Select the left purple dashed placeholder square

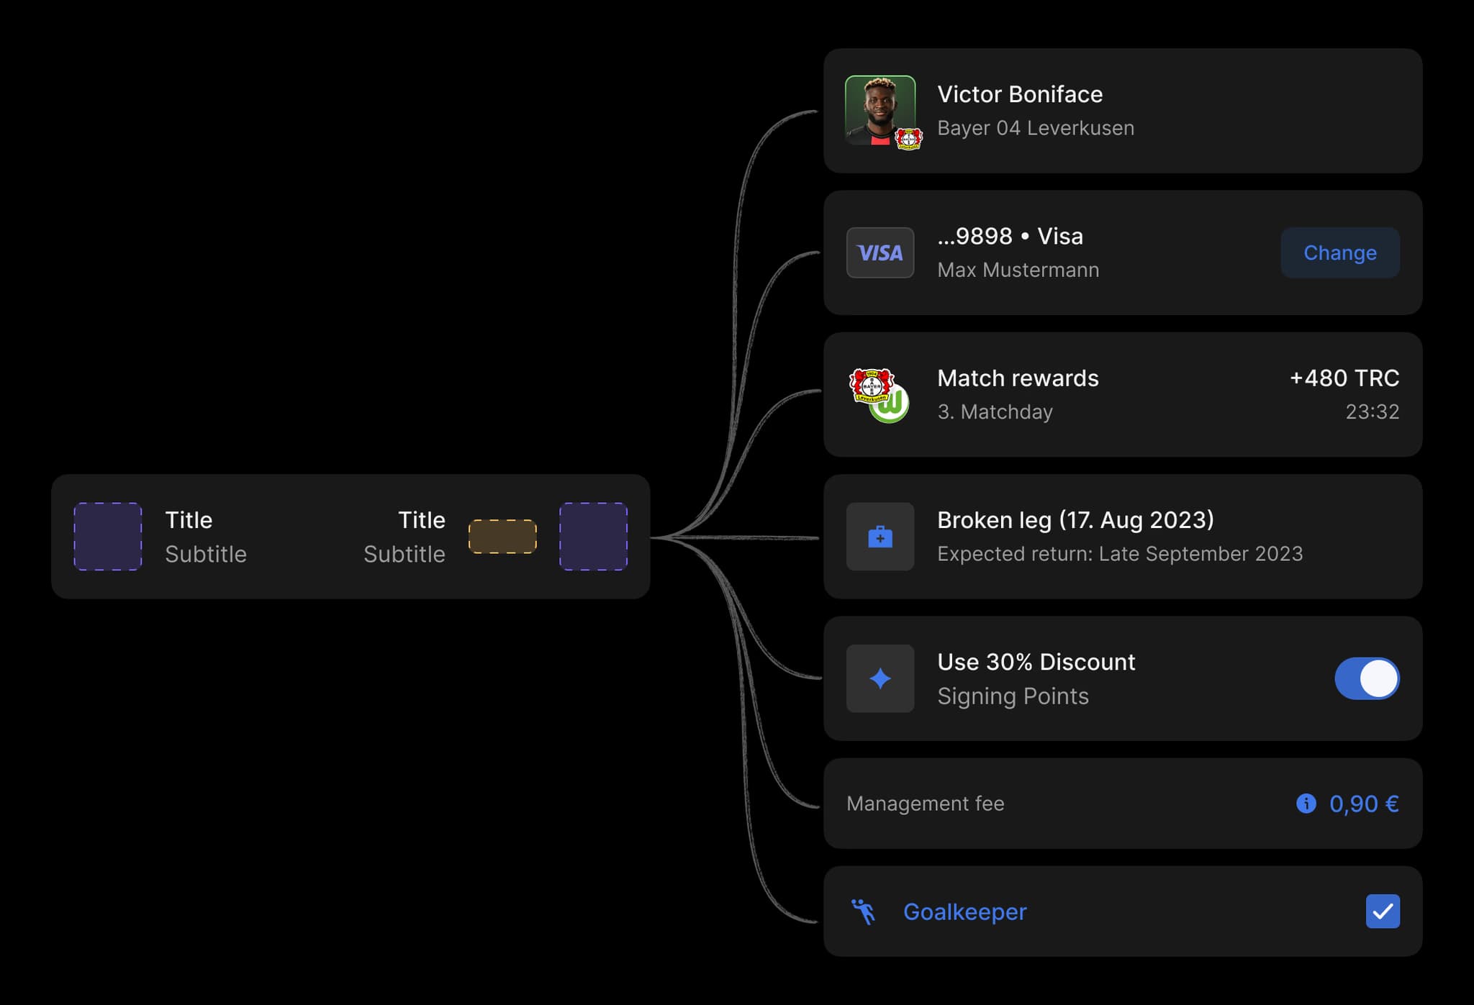(108, 537)
